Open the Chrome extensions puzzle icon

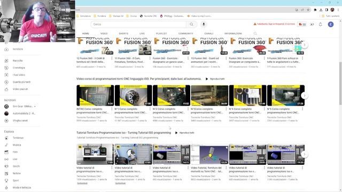pos(315,10)
